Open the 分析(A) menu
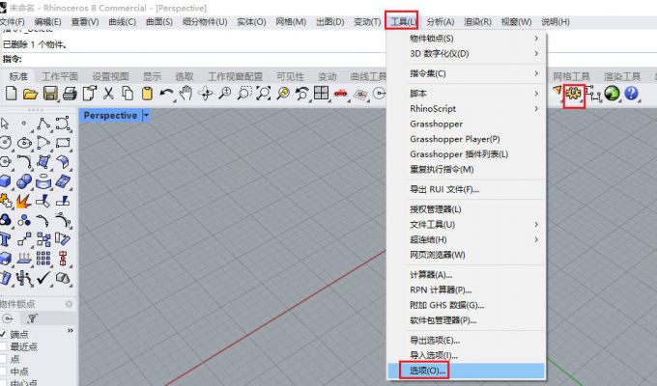Image resolution: width=657 pixels, height=386 pixels. 441,22
